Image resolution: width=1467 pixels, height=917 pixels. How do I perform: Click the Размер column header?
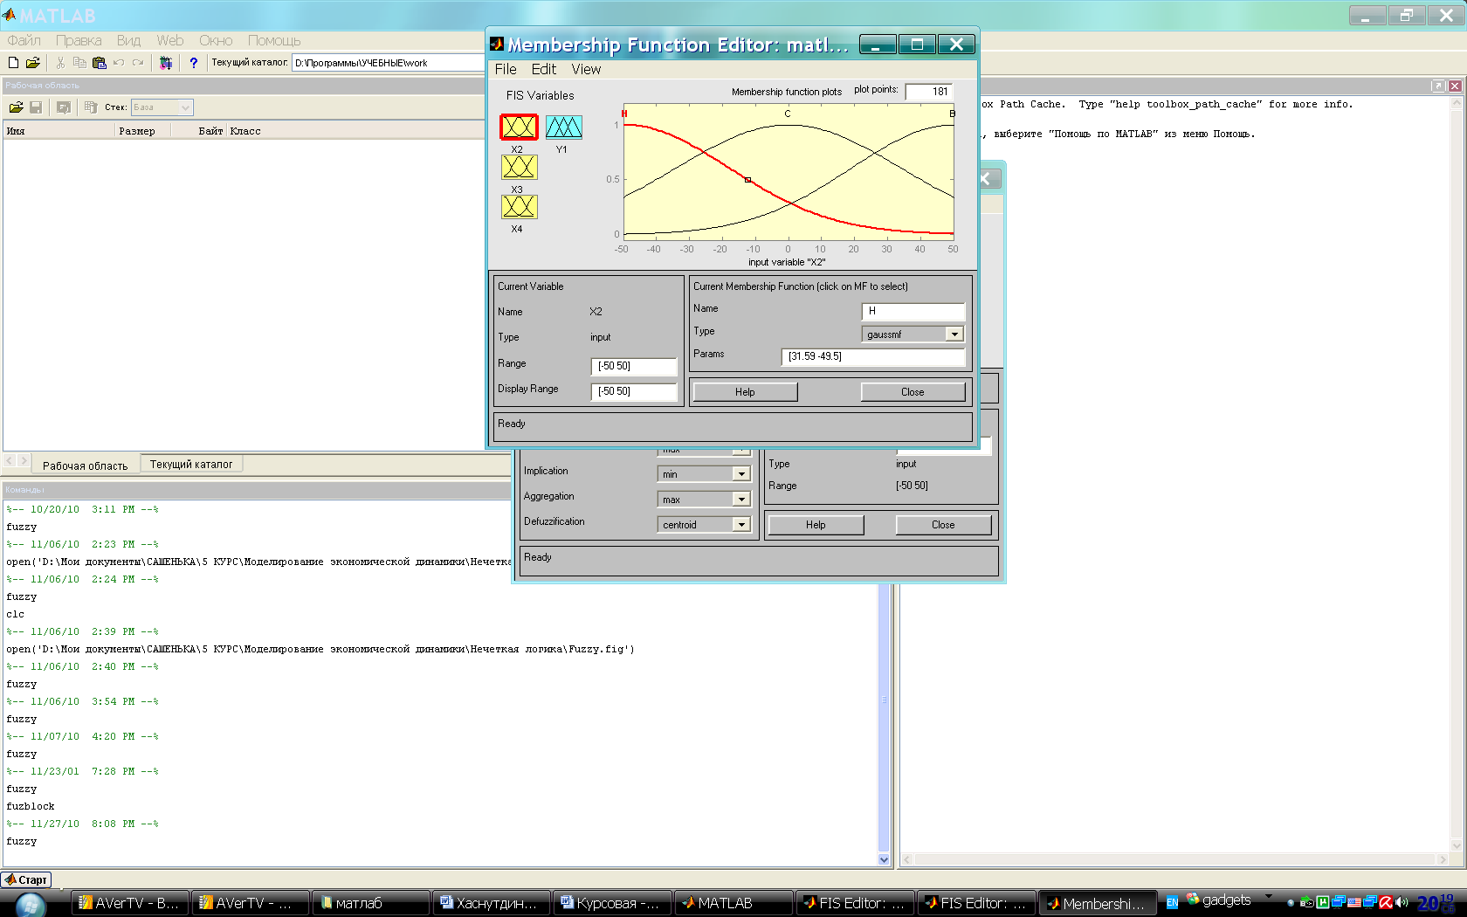coord(142,131)
